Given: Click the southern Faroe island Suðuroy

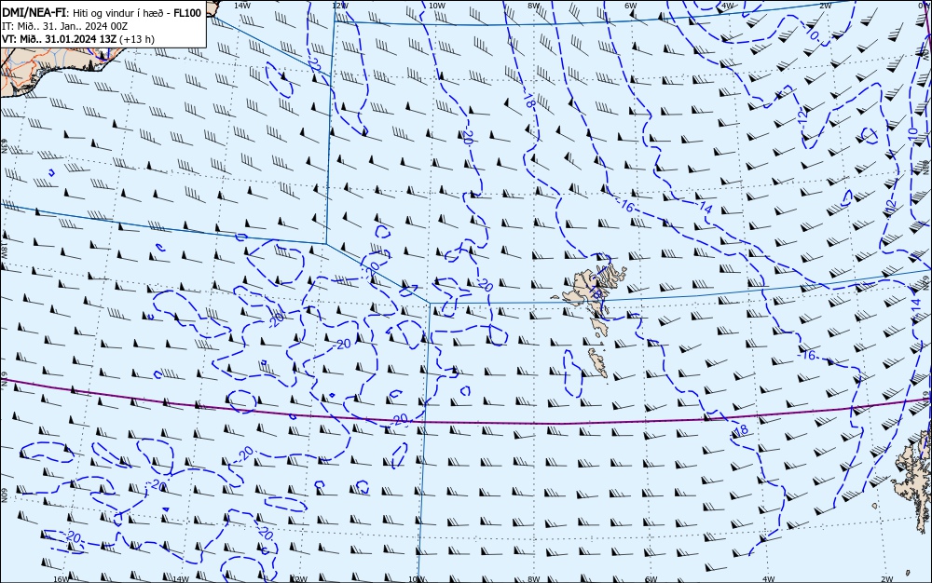Looking at the screenshot, I should 598,362.
